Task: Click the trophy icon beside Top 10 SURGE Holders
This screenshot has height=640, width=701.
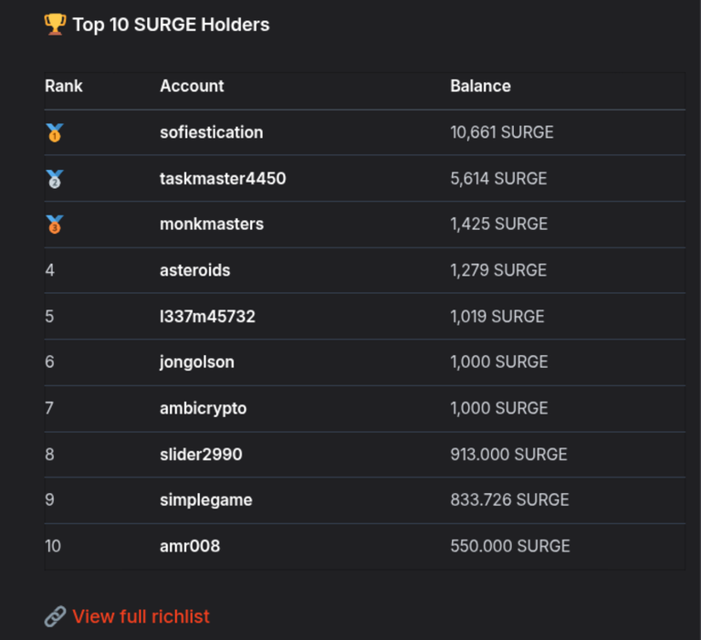Action: [56, 24]
